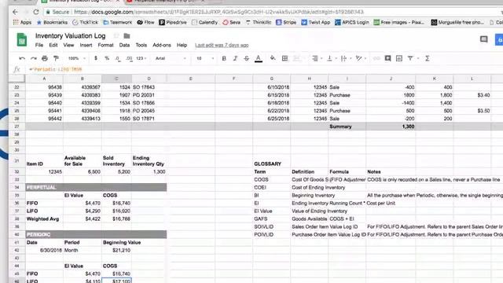503x283 pixels.
Task: Print the spreadsheet with the printer icon
Action: [x=45, y=58]
